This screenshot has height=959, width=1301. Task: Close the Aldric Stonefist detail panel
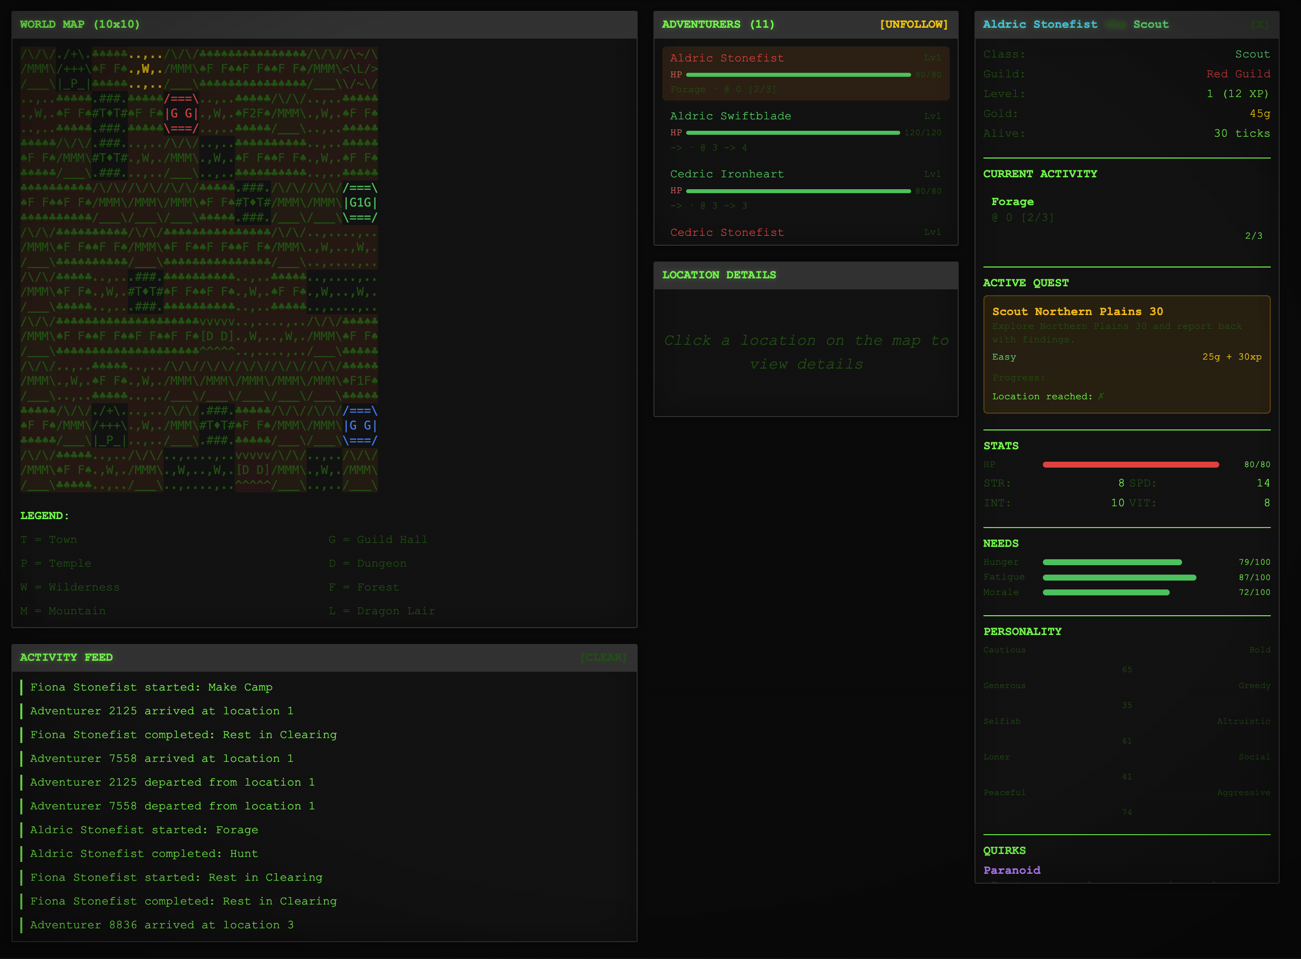[1259, 24]
